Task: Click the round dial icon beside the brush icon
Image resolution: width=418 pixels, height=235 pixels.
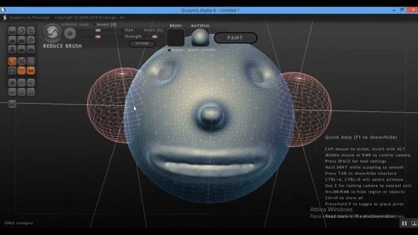Action: [70, 33]
